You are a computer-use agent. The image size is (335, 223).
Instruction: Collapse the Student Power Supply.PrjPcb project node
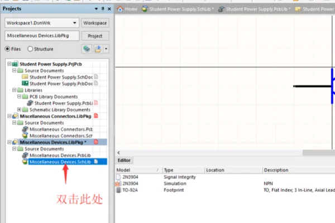pos(9,64)
